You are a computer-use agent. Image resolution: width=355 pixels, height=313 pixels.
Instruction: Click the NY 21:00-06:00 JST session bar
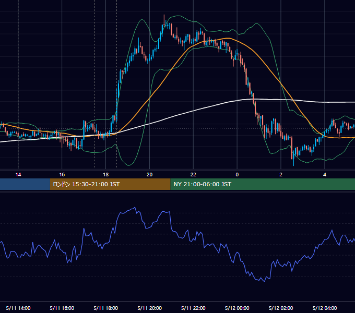[263, 184]
